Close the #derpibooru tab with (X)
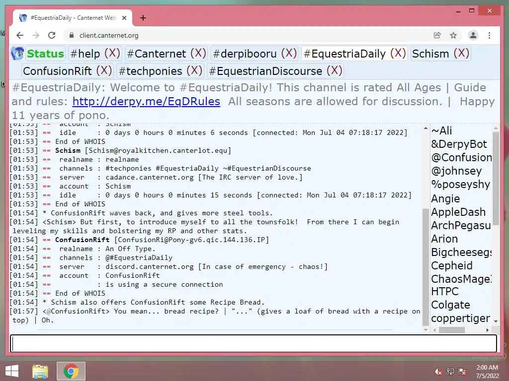 (x=289, y=53)
